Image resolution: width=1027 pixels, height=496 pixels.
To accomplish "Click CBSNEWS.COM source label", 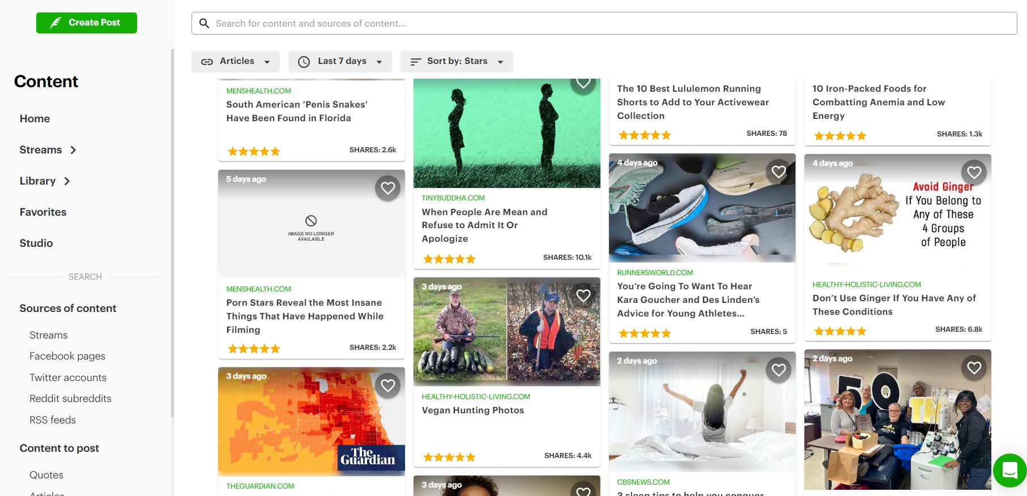I will pos(643,482).
